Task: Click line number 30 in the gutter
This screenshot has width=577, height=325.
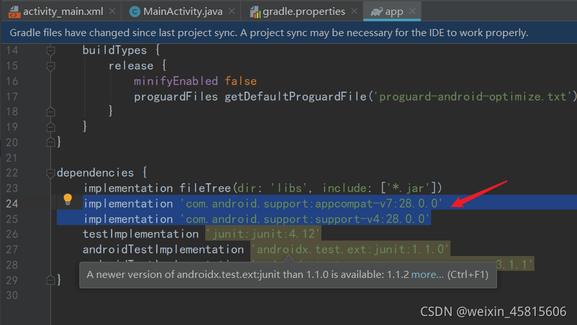Action: click(12, 295)
